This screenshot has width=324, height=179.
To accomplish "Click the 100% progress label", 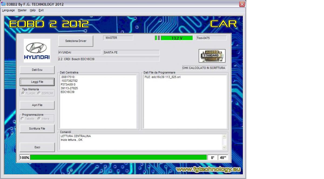I will pyautogui.click(x=25, y=157).
